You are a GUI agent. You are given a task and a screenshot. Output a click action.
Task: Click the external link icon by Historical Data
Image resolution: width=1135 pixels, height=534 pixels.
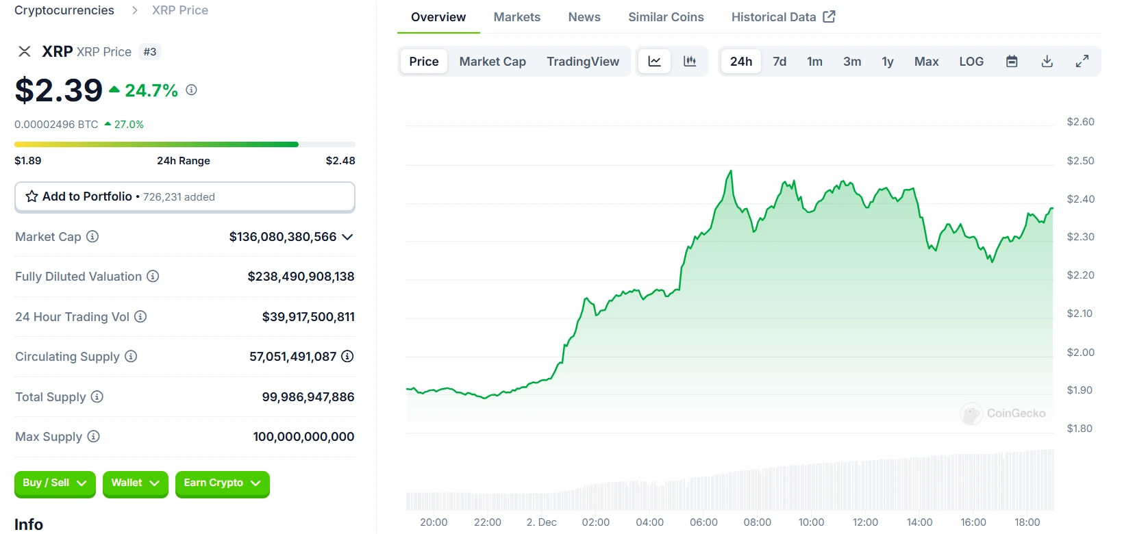coord(829,16)
